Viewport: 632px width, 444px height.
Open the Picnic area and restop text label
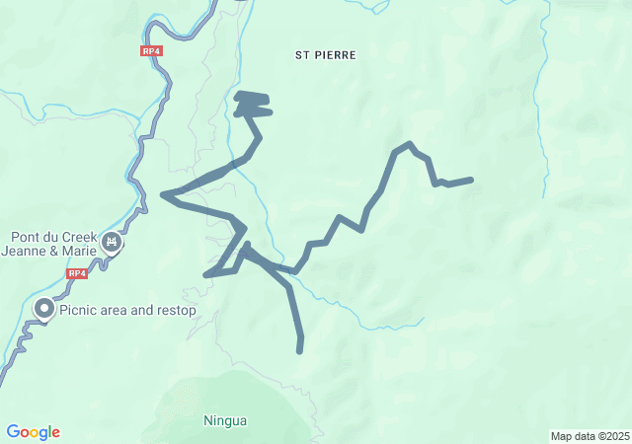(x=127, y=310)
